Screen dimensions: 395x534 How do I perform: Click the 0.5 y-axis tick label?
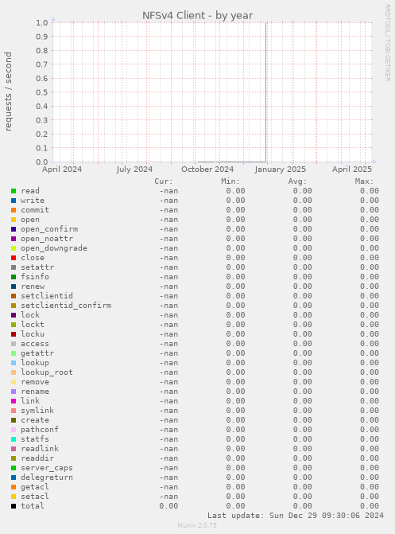tap(42, 92)
